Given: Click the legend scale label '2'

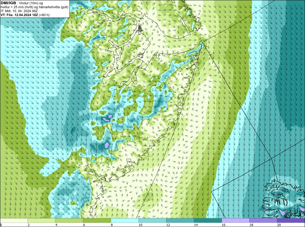Looking at the screenshot, I should point(29,225).
